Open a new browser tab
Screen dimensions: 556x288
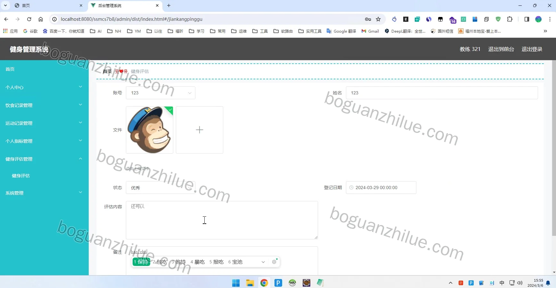pyautogui.click(x=169, y=5)
